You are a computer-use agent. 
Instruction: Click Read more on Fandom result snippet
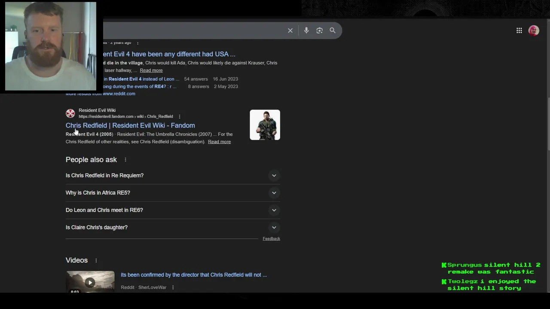pos(219,142)
